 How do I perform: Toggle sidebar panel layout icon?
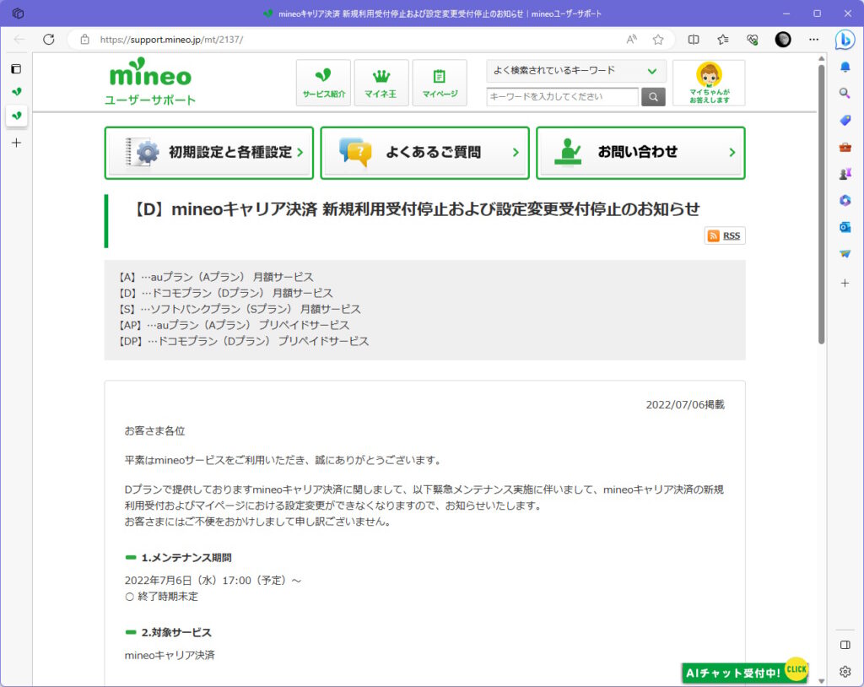(x=845, y=645)
